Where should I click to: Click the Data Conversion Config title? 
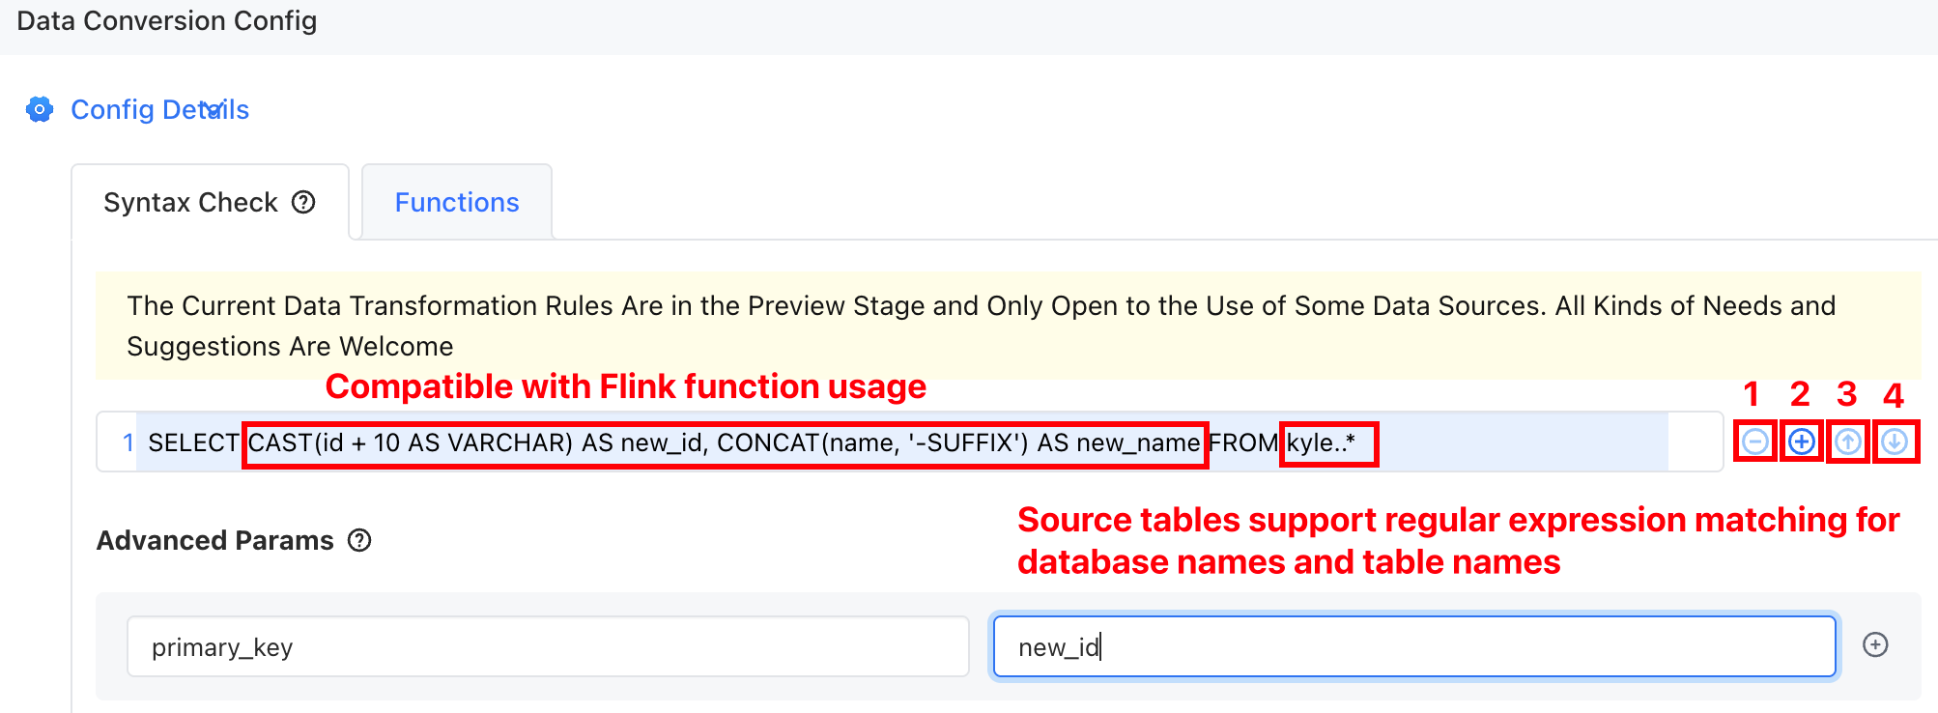tap(167, 21)
